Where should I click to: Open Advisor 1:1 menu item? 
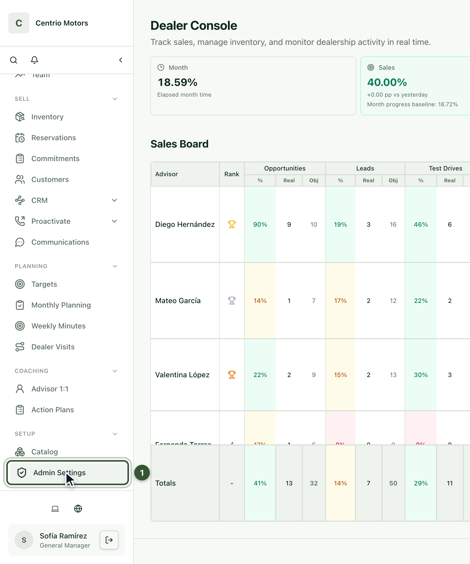tap(67, 389)
